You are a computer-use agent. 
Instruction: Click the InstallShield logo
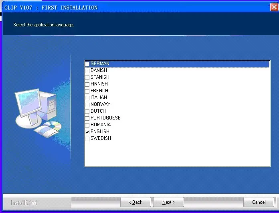tap(24, 203)
